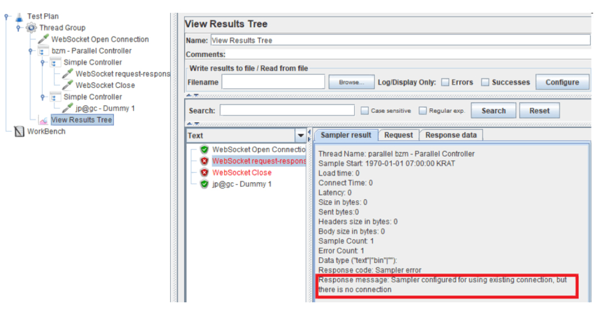Click the Configure button

coord(562,82)
